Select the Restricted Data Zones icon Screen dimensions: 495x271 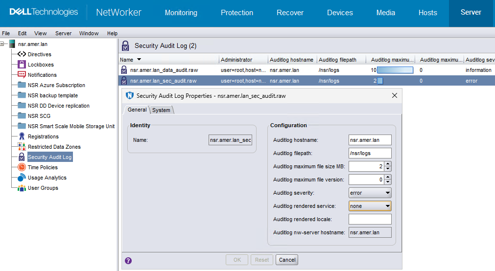[x=22, y=147]
